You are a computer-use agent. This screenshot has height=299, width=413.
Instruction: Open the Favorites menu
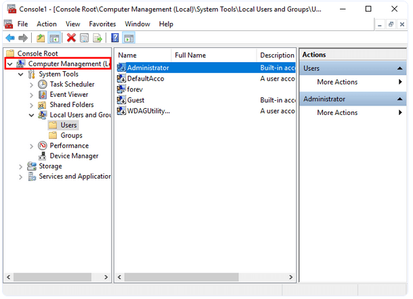tap(102, 24)
